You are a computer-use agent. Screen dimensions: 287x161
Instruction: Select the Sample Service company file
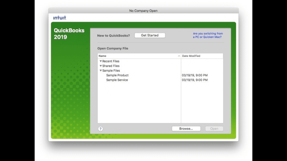point(117,80)
